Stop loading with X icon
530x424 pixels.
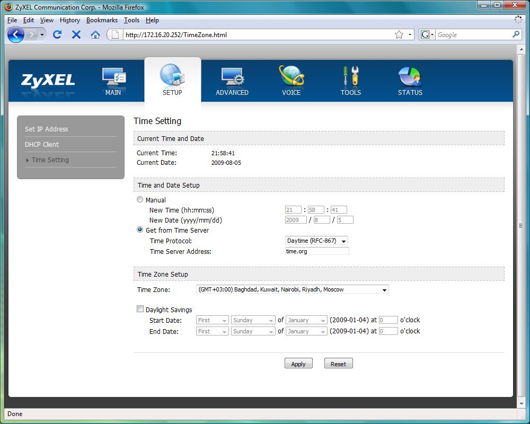pos(76,34)
